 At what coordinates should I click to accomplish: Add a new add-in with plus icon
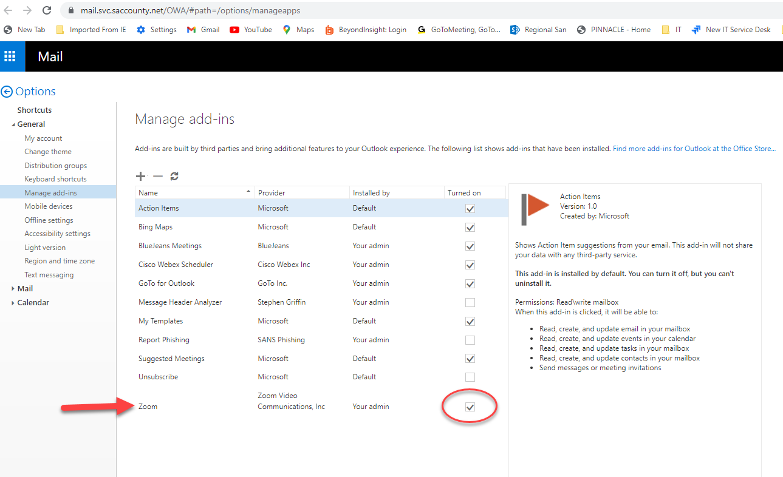tap(140, 176)
